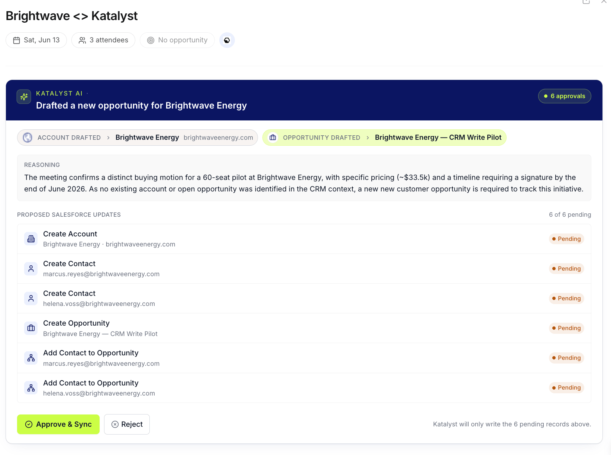Click Pending badge on helena.voss Add Contact
This screenshot has height=455, width=611.
click(566, 388)
